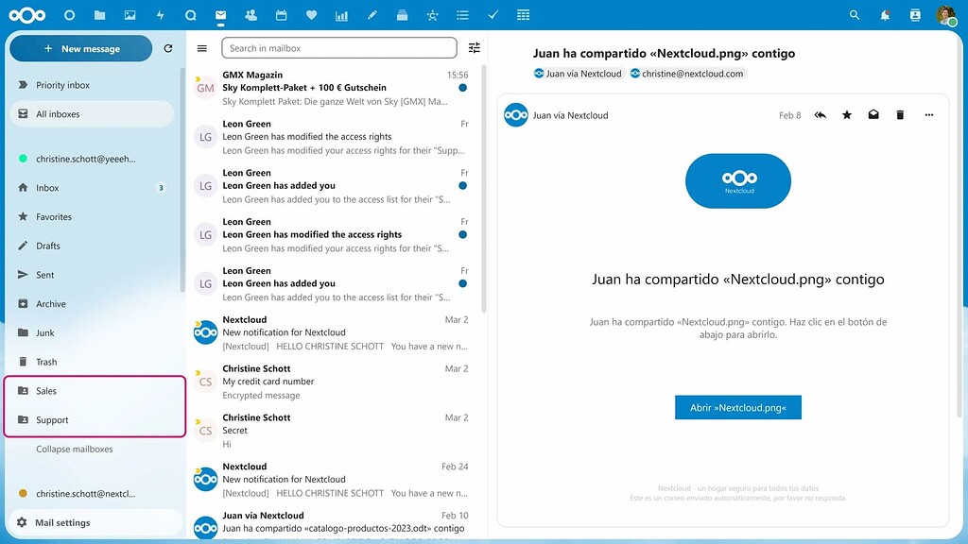Open the three-dot menu on the email
The width and height of the screenshot is (968, 544).
(x=926, y=114)
